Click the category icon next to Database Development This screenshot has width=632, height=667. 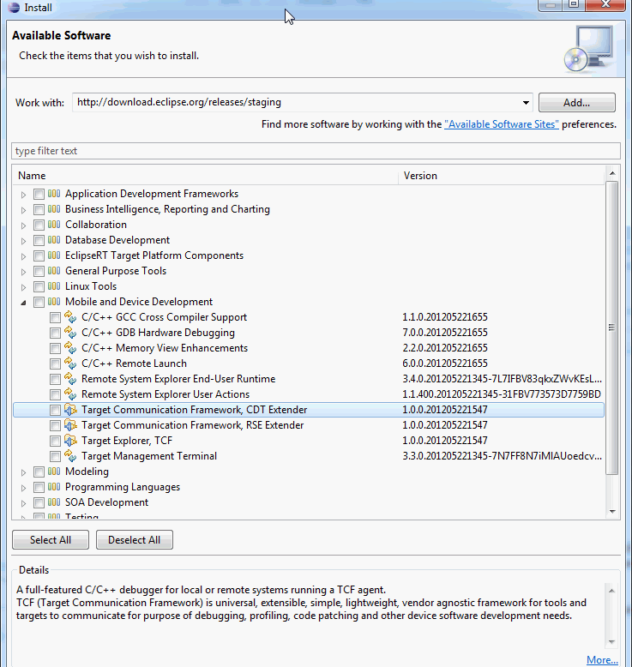click(x=54, y=240)
